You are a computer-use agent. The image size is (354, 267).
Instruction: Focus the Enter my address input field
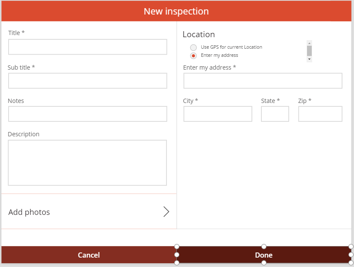(263, 81)
